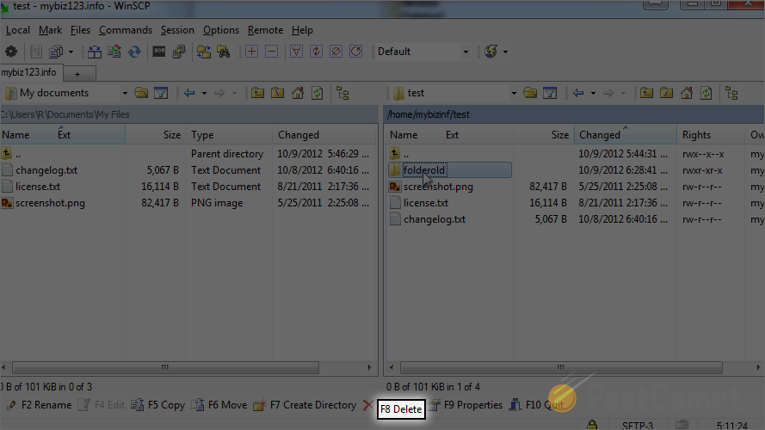
Task: Click the New Session lightning globe icon
Action: pos(491,52)
